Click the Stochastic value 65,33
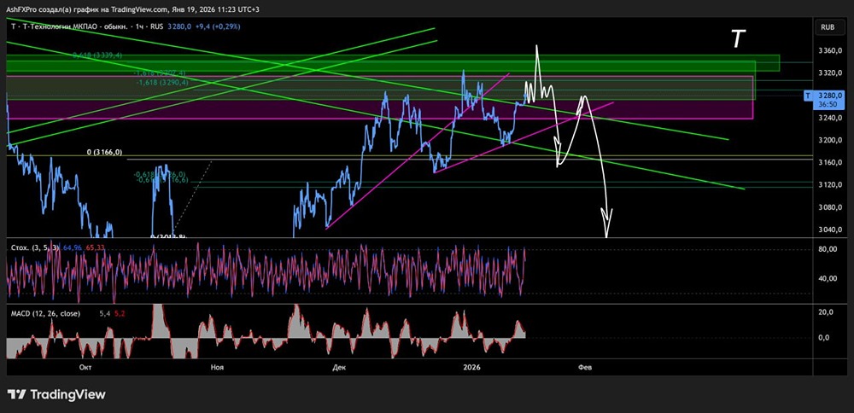The height and width of the screenshot is (413, 854). [x=96, y=247]
